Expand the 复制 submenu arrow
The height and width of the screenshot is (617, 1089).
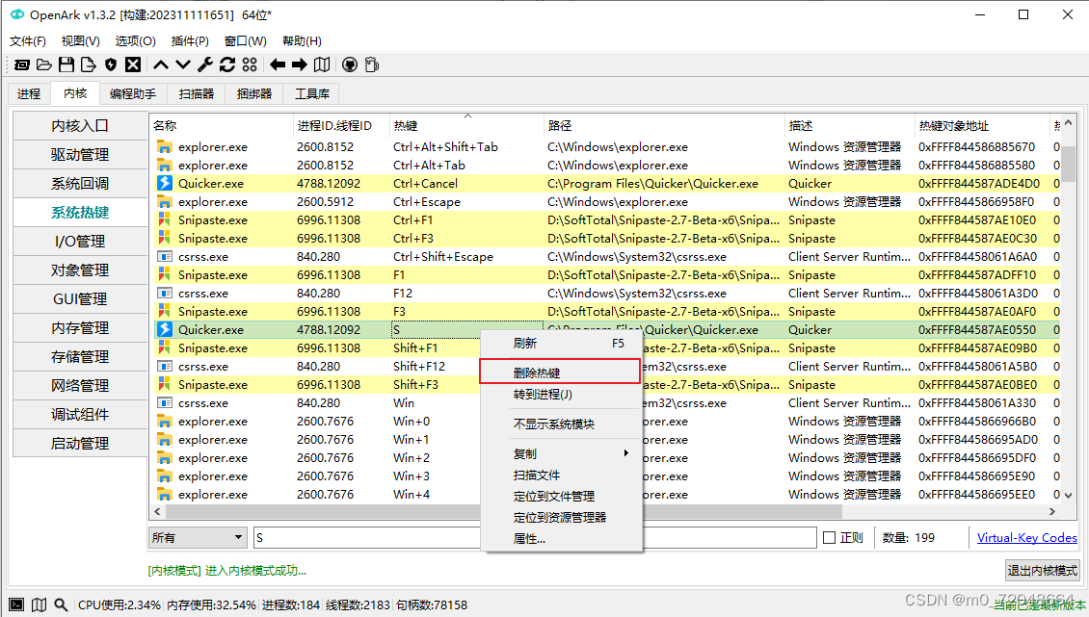(625, 453)
